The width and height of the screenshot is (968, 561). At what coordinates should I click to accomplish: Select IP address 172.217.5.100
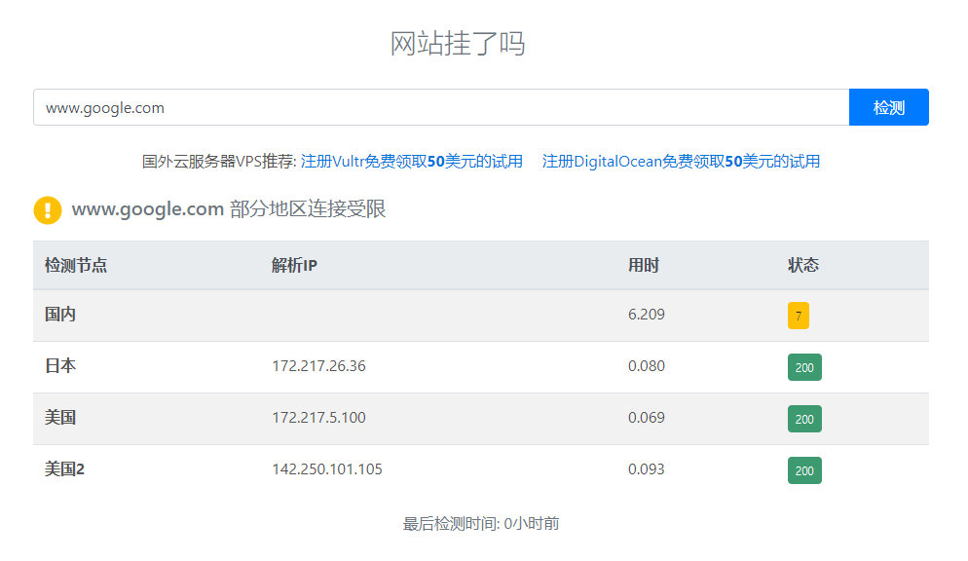(x=318, y=417)
